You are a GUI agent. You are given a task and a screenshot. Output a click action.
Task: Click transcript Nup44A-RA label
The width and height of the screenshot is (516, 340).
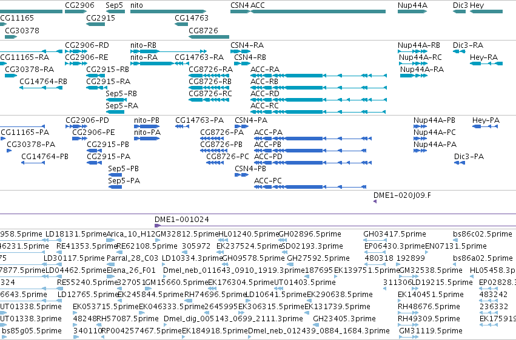[422, 69]
